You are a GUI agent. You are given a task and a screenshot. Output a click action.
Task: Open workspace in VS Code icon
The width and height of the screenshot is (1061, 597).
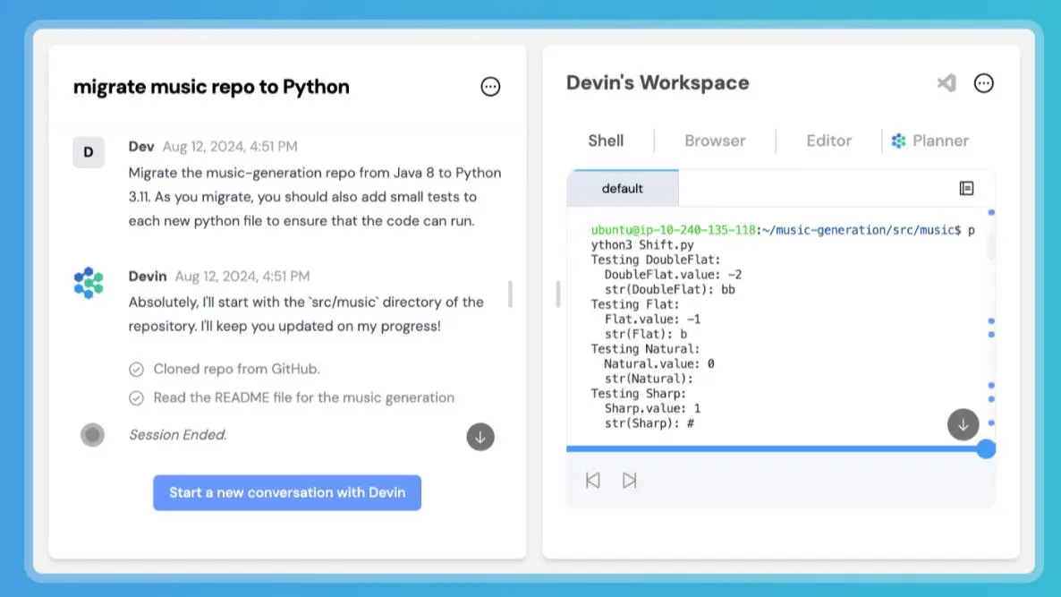pos(946,83)
